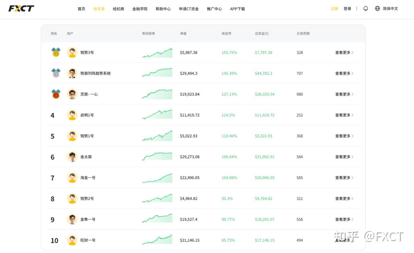Click the 注册 link

[334, 9]
